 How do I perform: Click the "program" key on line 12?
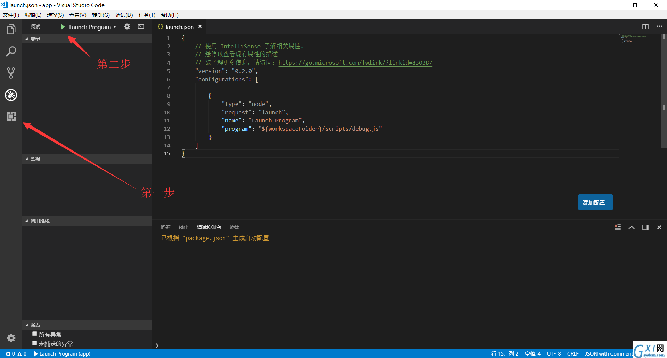coord(237,129)
